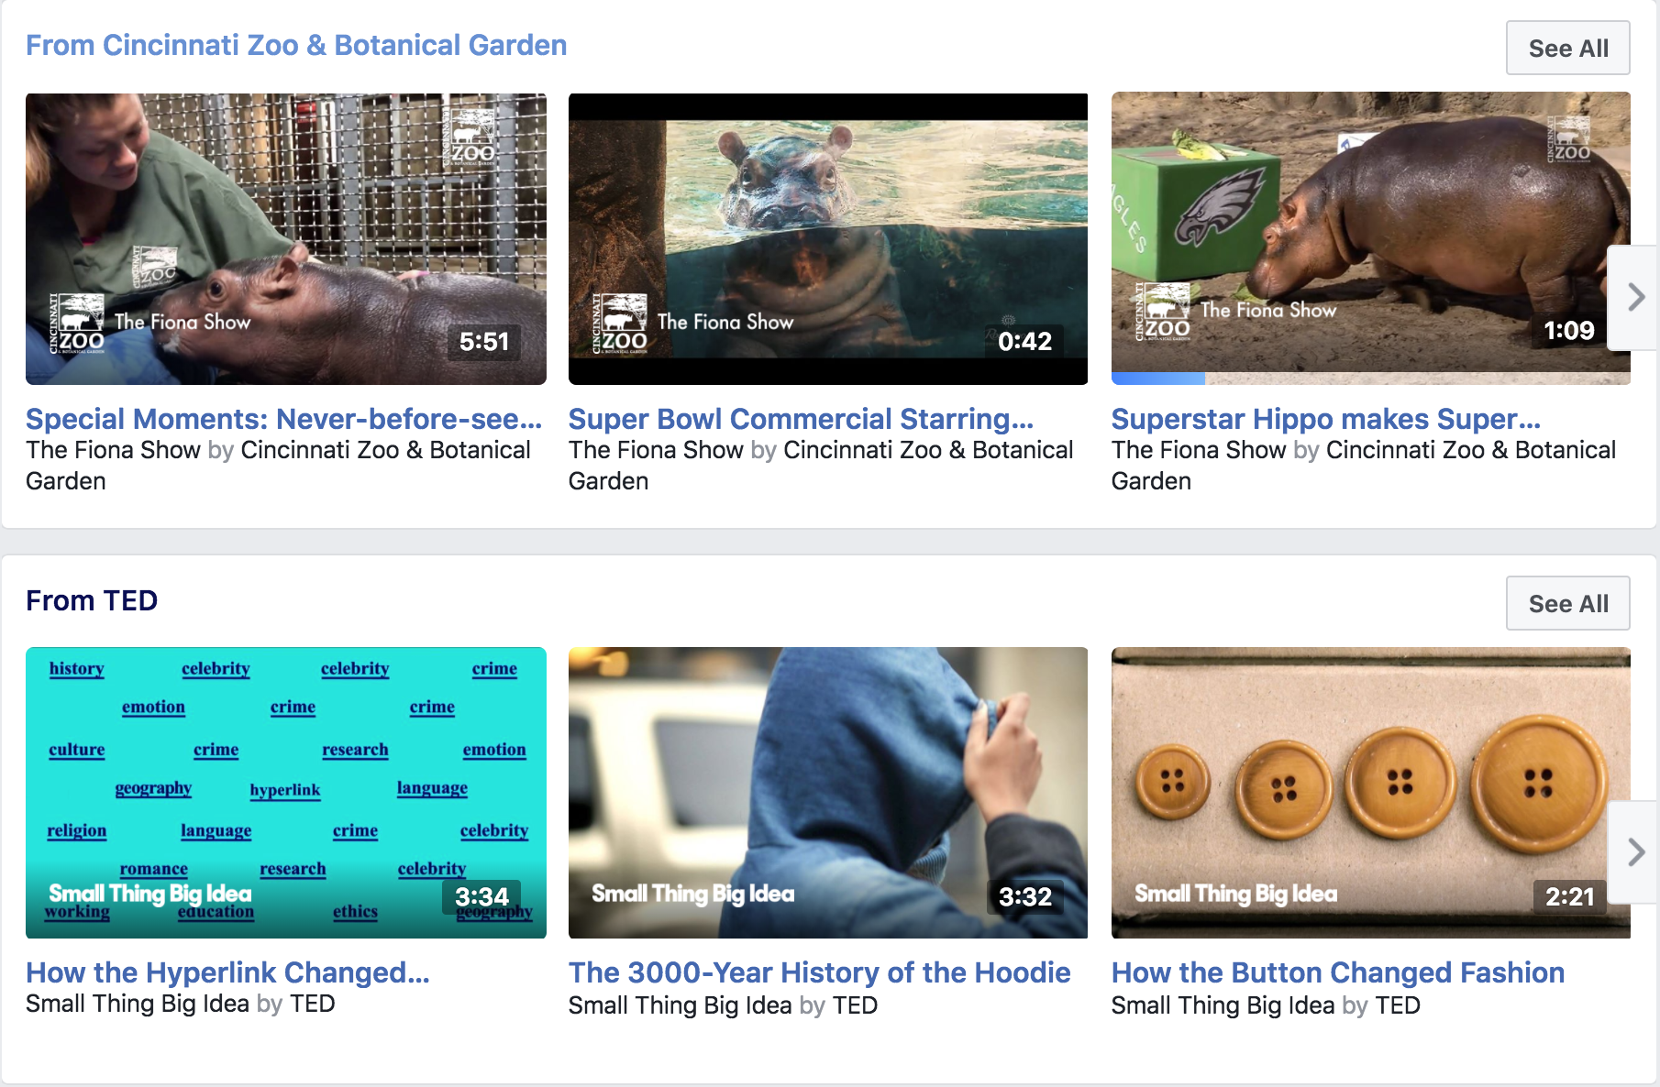Play the Button video thumbnail
Viewport: 1660px width, 1087px height.
click(1371, 793)
